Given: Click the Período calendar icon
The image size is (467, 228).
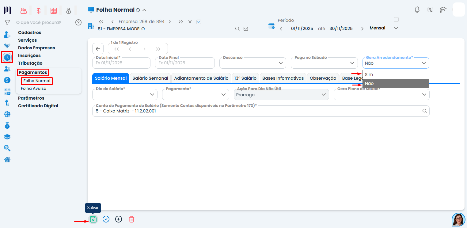Looking at the screenshot, I should (x=271, y=26).
